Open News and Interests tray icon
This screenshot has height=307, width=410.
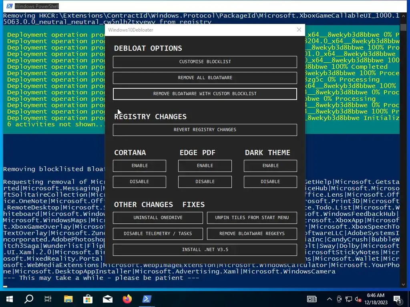point(312,299)
